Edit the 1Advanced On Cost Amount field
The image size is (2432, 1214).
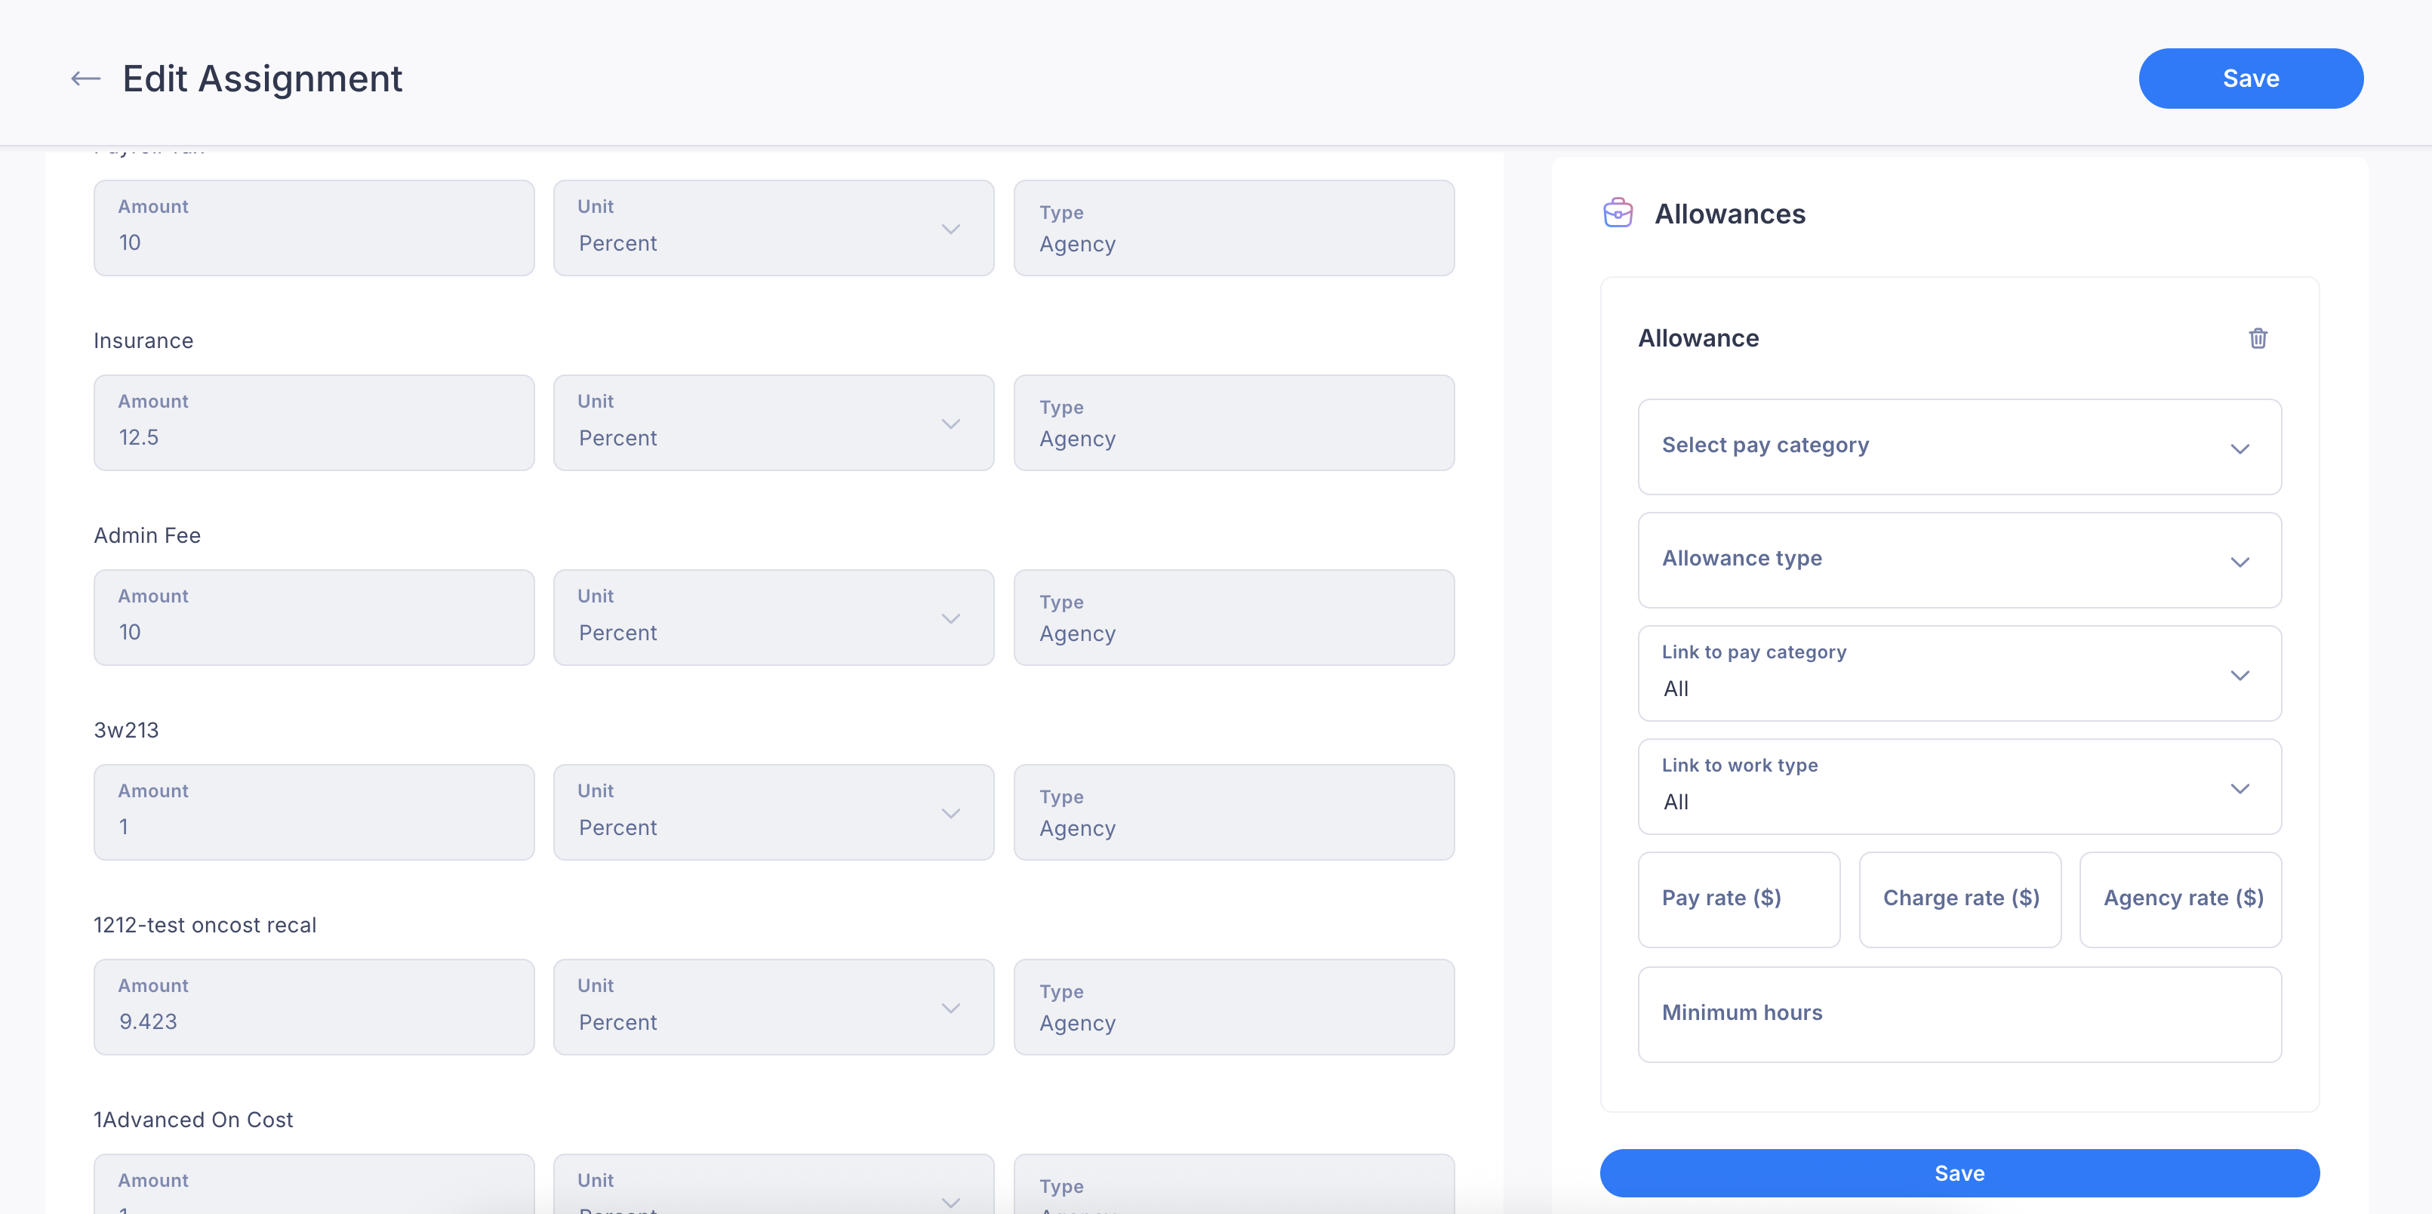(x=313, y=1184)
